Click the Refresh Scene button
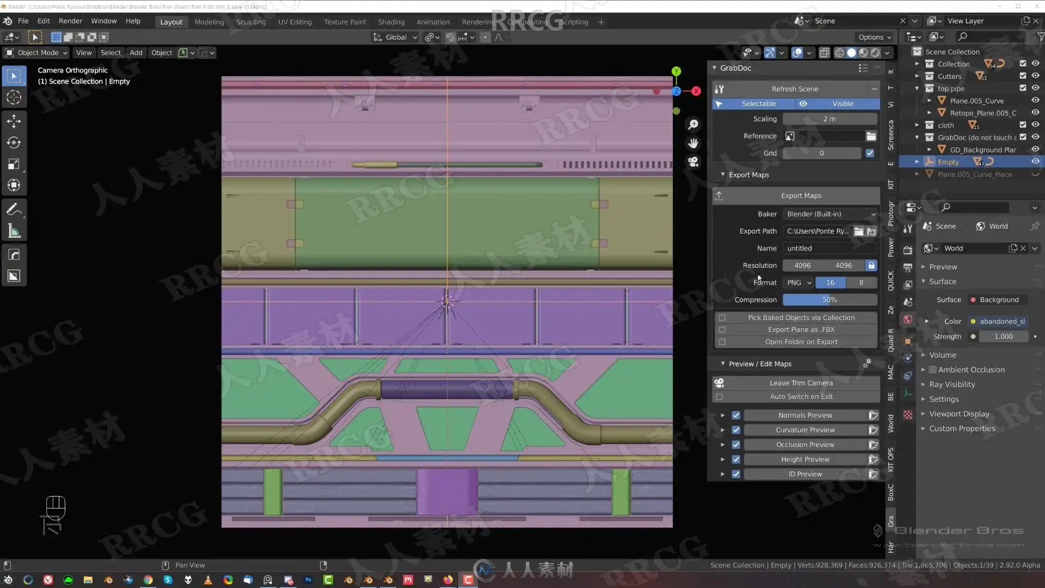The image size is (1045, 588). tap(794, 89)
